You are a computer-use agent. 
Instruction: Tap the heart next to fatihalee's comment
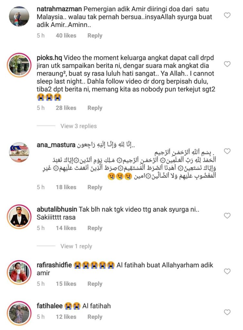[x=227, y=312]
